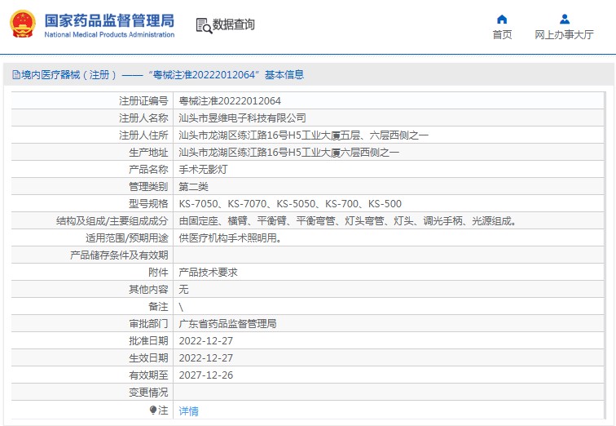Click the home icon above 首页
Screen dimensions: 616x426
tap(502, 20)
